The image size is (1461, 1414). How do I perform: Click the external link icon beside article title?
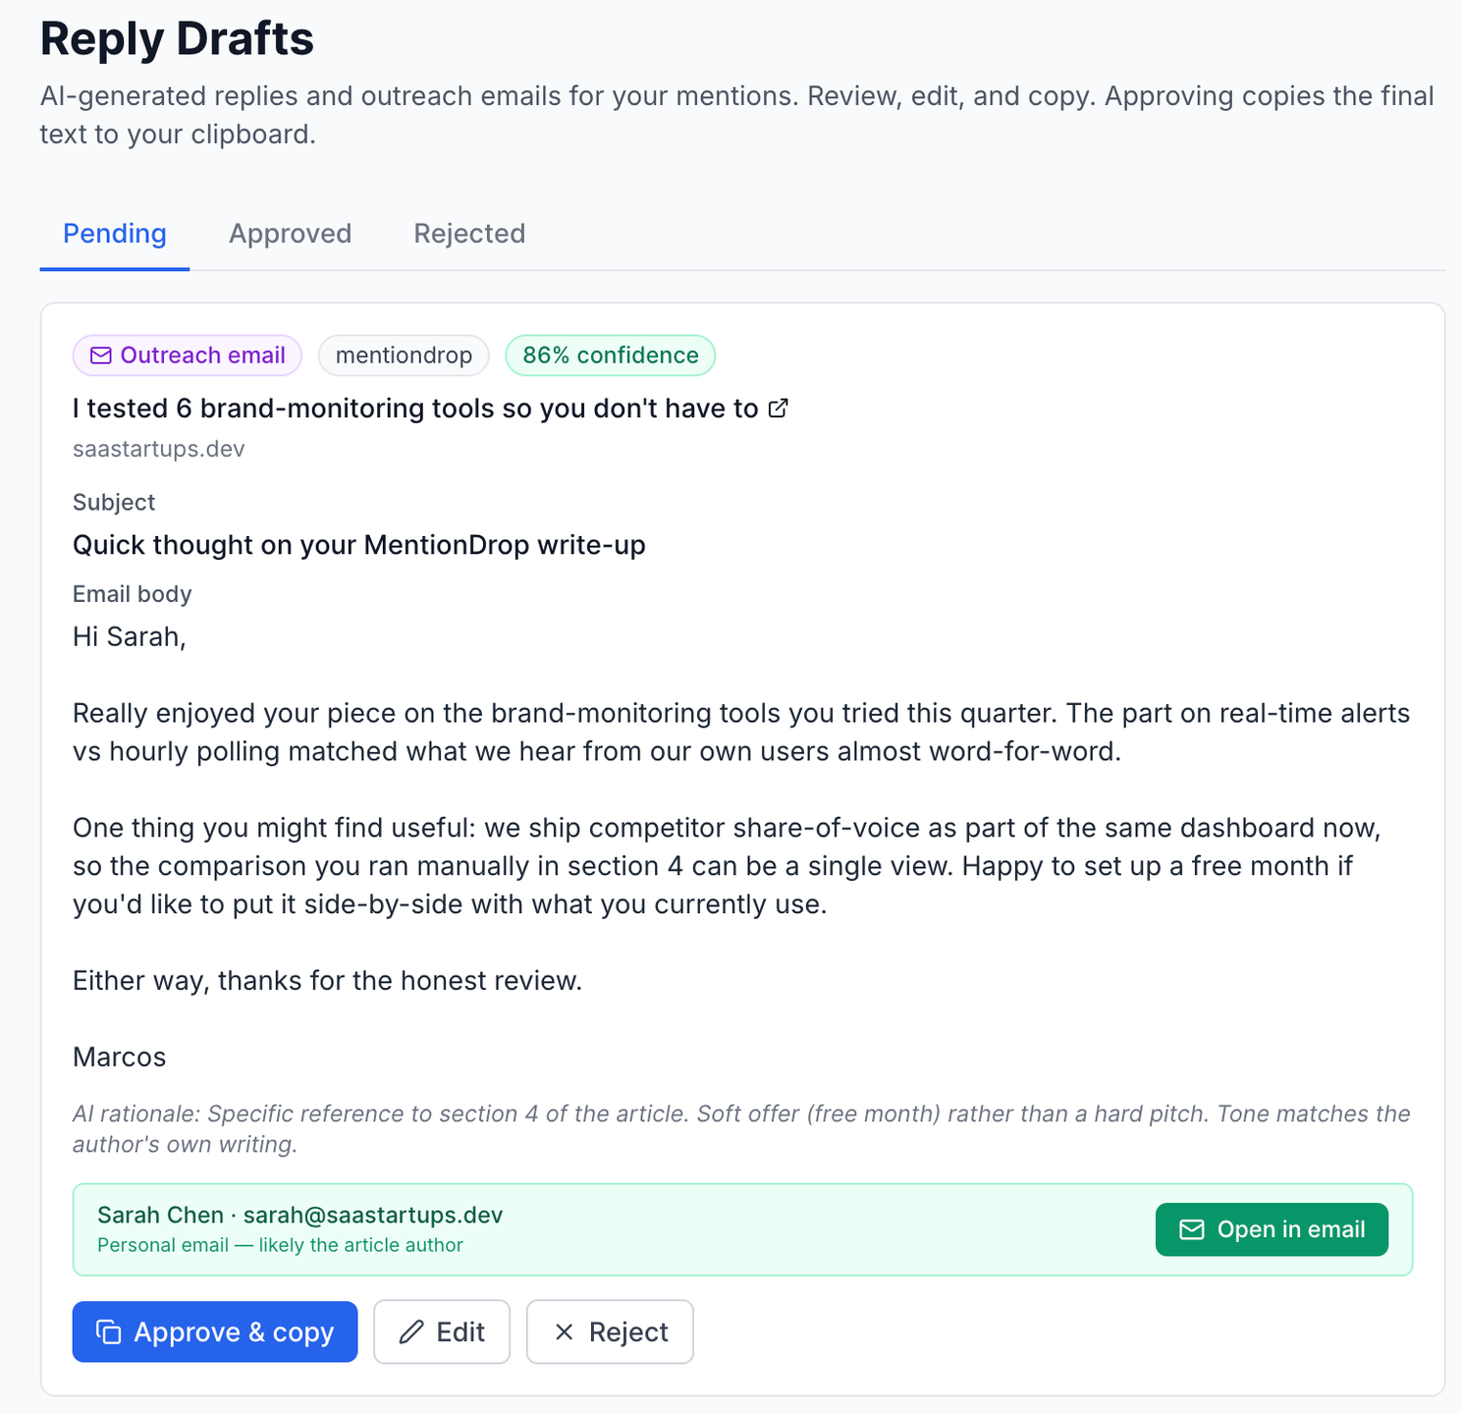(778, 408)
